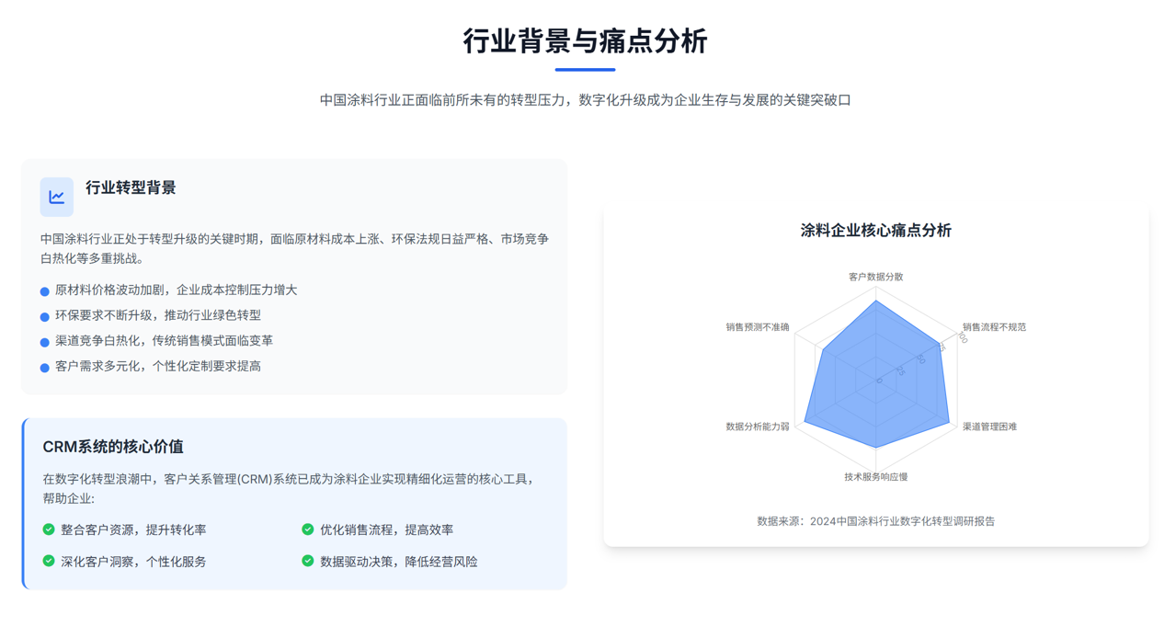Select the checkmark icon next to 优化销售流程

click(307, 529)
